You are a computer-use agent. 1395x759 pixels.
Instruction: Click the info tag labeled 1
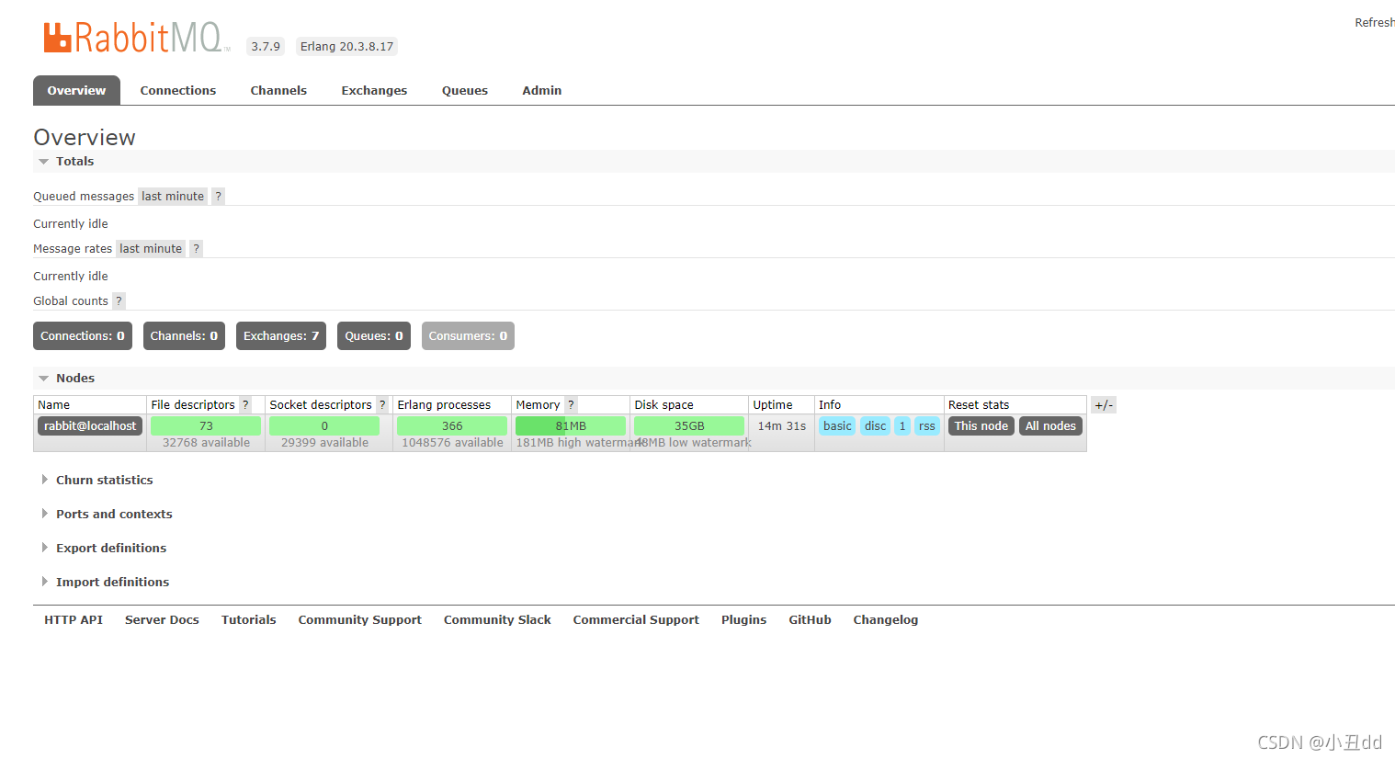point(902,426)
